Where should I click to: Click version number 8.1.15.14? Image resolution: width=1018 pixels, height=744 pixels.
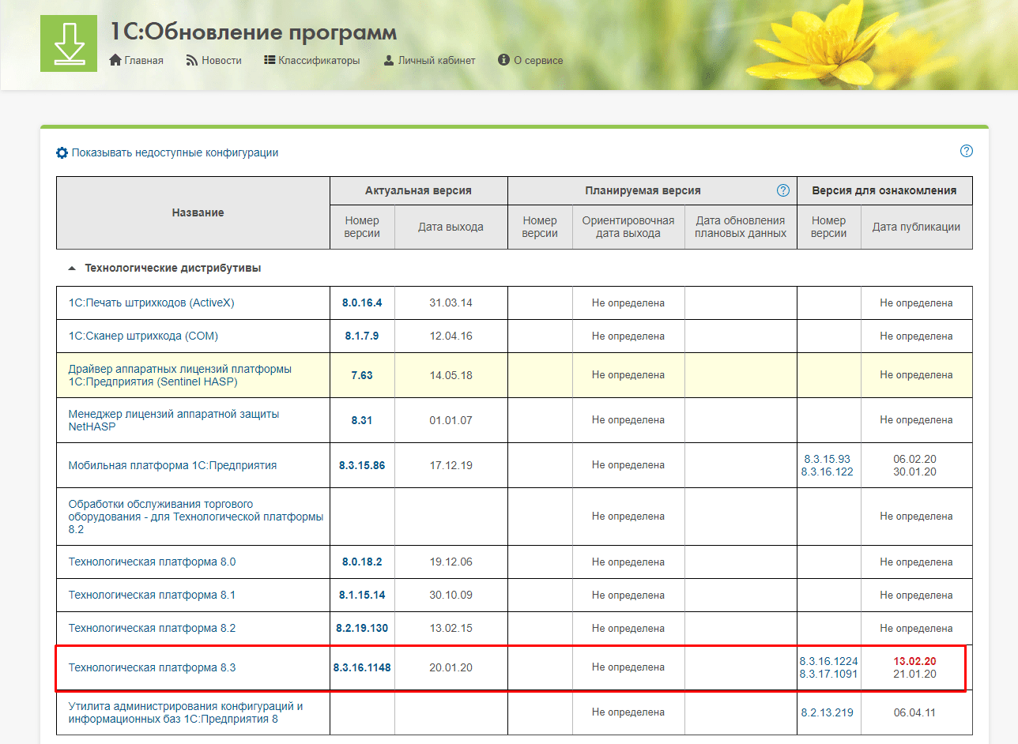click(362, 595)
